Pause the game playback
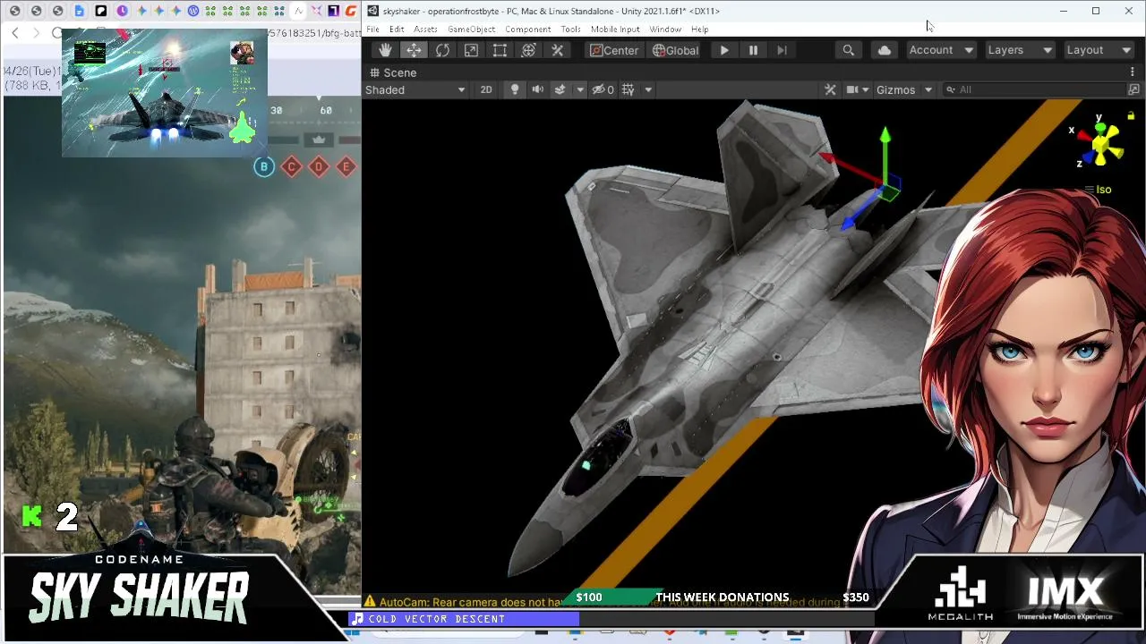The height and width of the screenshot is (644, 1146). (753, 50)
